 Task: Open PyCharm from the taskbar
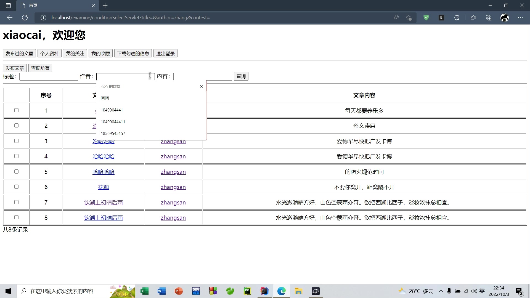[247, 291]
